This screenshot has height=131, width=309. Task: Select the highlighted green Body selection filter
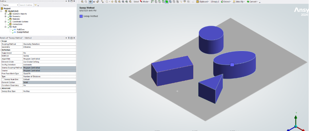click(x=167, y=1)
